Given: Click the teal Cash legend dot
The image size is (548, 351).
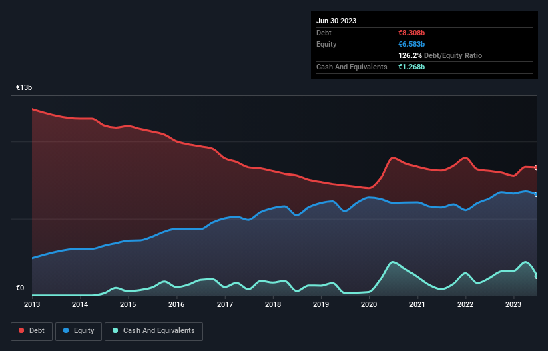Looking at the screenshot, I should (115, 330).
